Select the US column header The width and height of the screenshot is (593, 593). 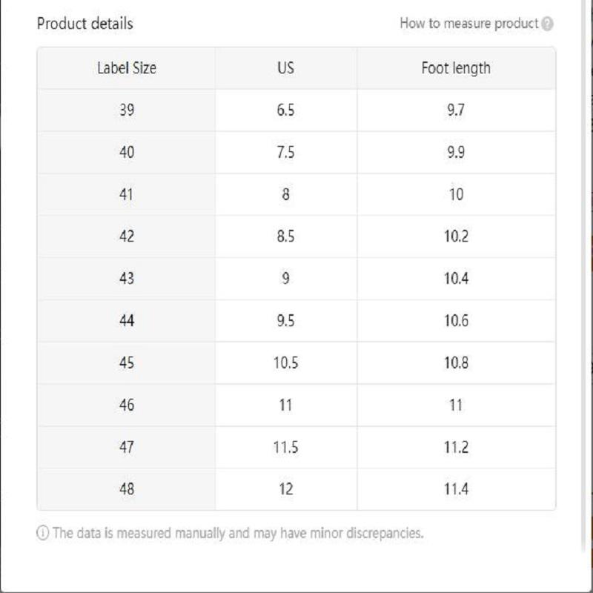[x=285, y=68]
